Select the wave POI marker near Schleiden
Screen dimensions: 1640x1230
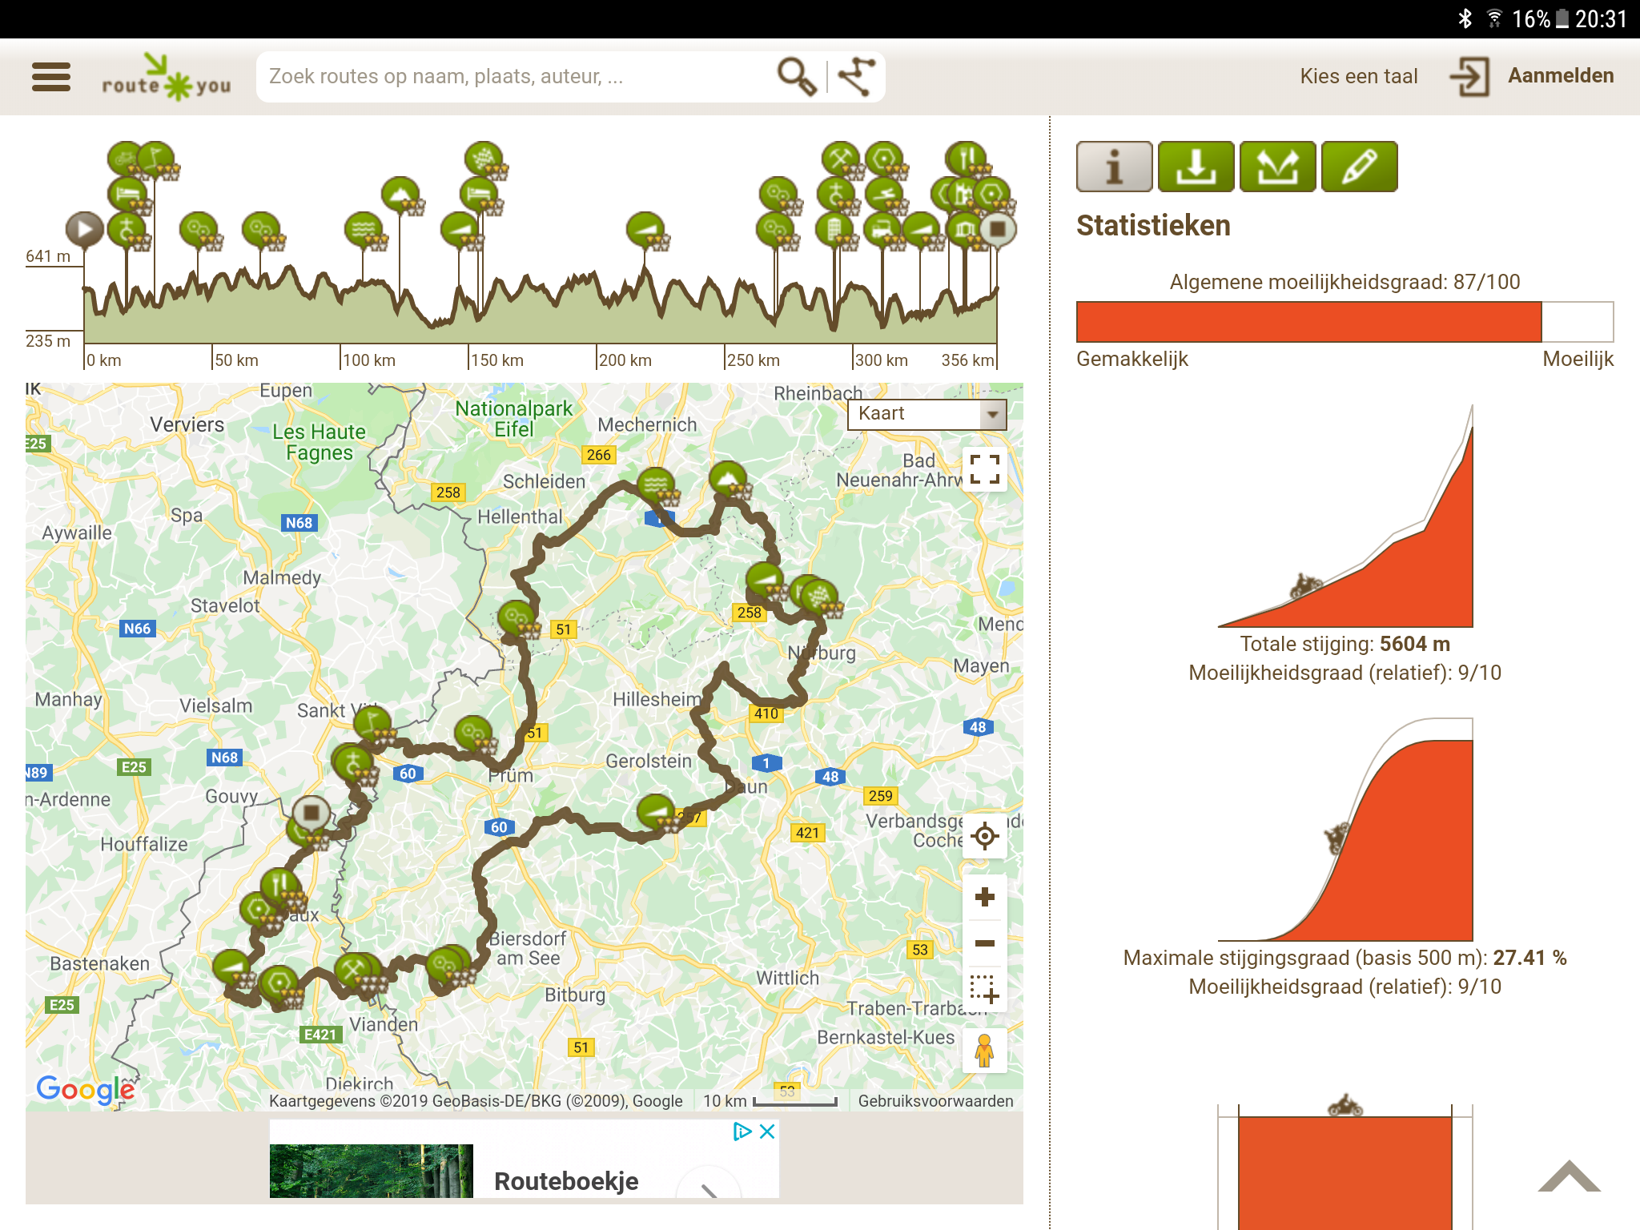(656, 485)
